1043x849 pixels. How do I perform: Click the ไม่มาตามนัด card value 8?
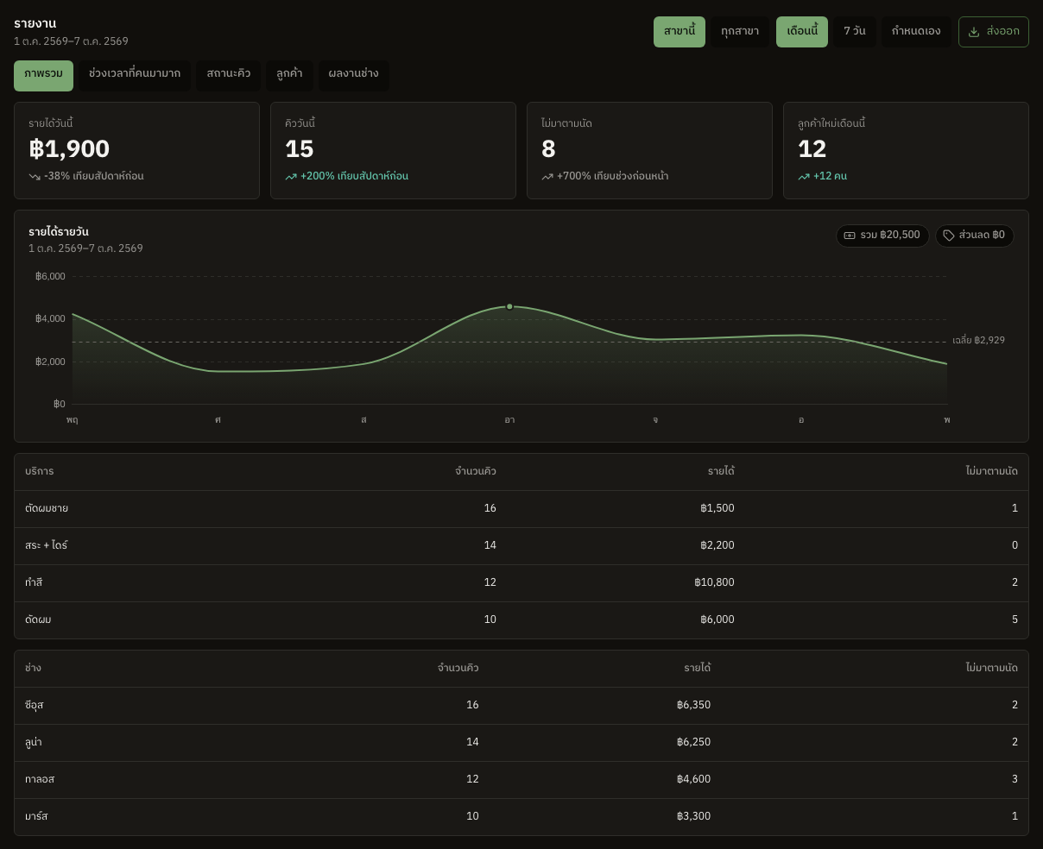[x=548, y=149]
